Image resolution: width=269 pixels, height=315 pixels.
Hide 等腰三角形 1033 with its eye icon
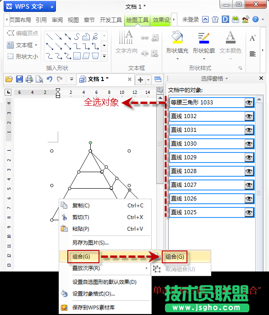249,103
